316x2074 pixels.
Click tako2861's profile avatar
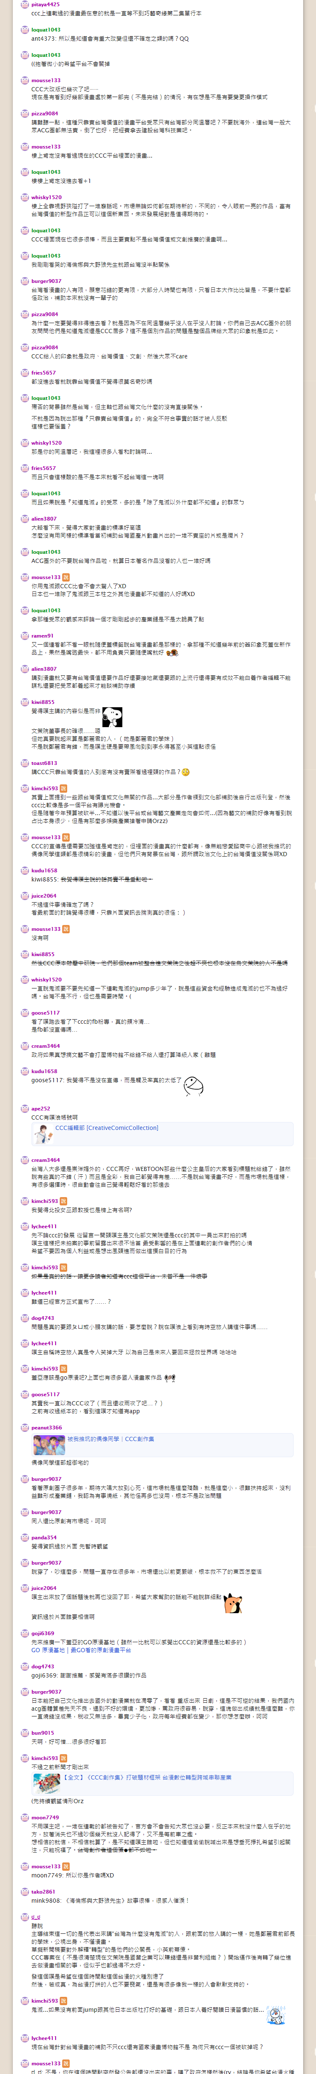point(25,1892)
